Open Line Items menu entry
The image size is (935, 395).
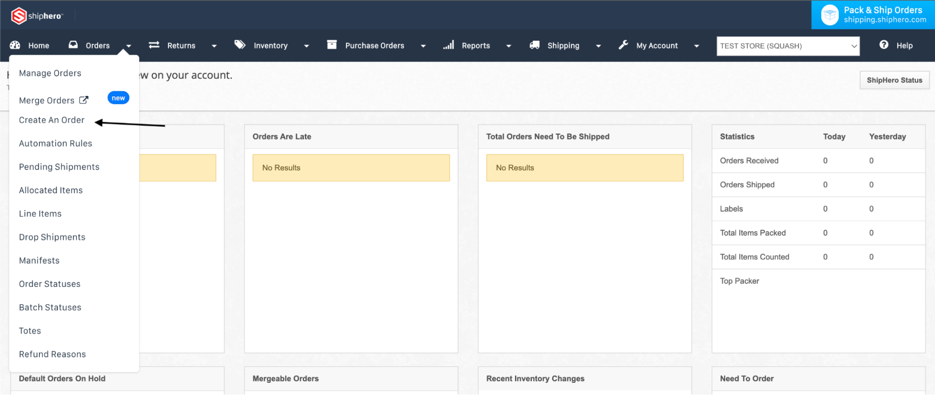click(x=40, y=213)
